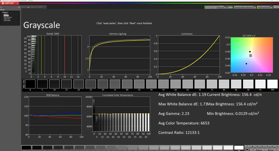The width and height of the screenshot is (279, 151).
Task: Collapse the left workflow sidebar arrow
Action: click(x=19, y=7)
